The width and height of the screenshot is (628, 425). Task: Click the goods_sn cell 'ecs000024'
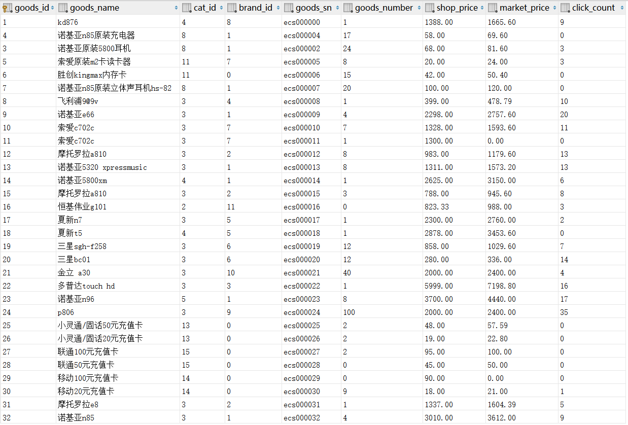(x=302, y=312)
